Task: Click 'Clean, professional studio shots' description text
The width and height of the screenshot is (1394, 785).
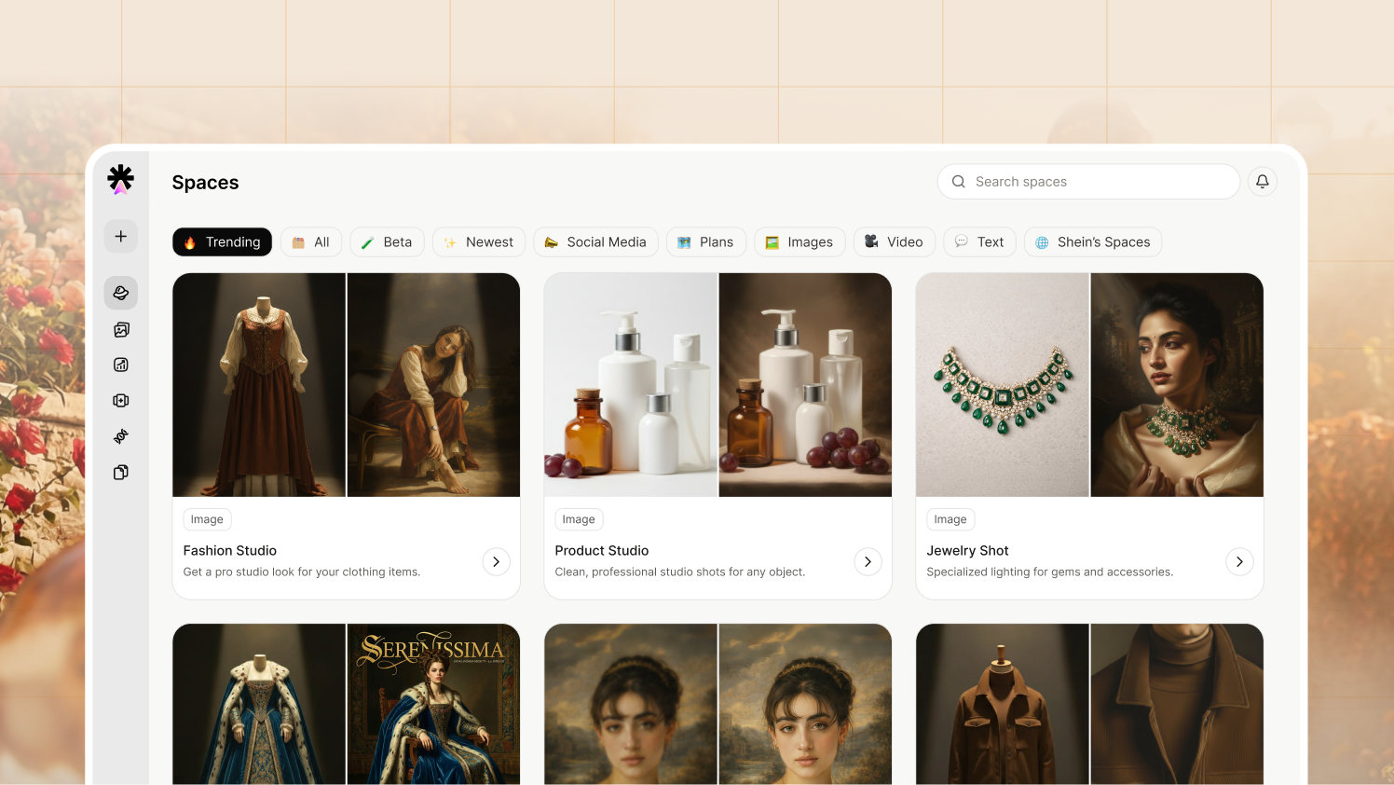Action: pos(680,572)
